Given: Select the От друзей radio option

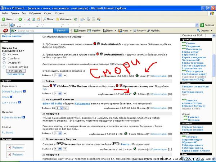Looking at the screenshot, I should [x=4, y=63].
